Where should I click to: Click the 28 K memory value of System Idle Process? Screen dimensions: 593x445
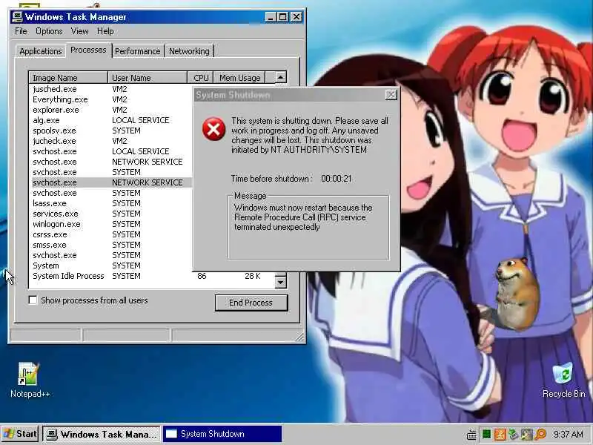[253, 276]
